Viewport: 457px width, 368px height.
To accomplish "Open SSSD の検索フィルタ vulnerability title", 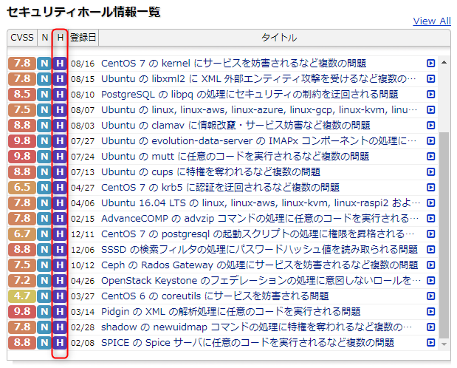I will (x=259, y=250).
